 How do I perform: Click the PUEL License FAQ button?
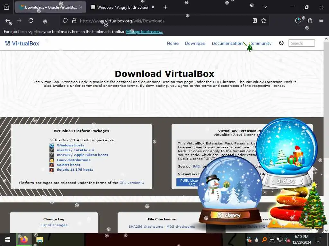[188, 182]
